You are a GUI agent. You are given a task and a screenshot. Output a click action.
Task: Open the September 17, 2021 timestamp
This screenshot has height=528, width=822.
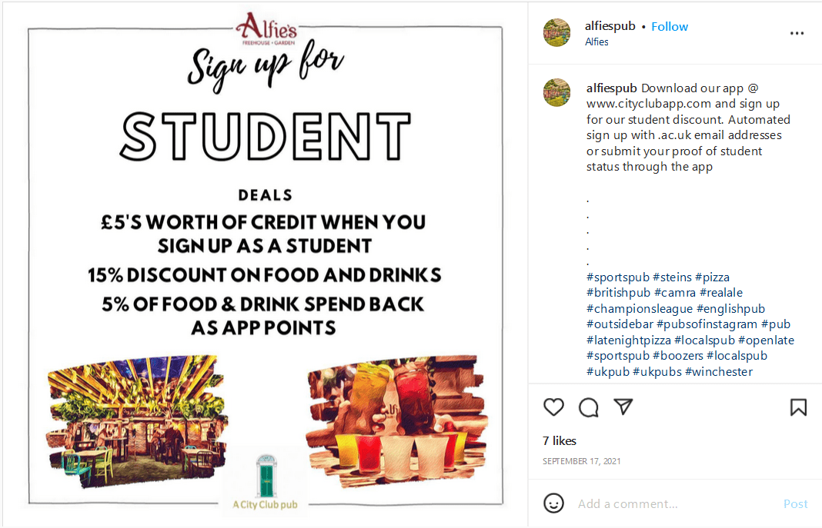tap(581, 462)
